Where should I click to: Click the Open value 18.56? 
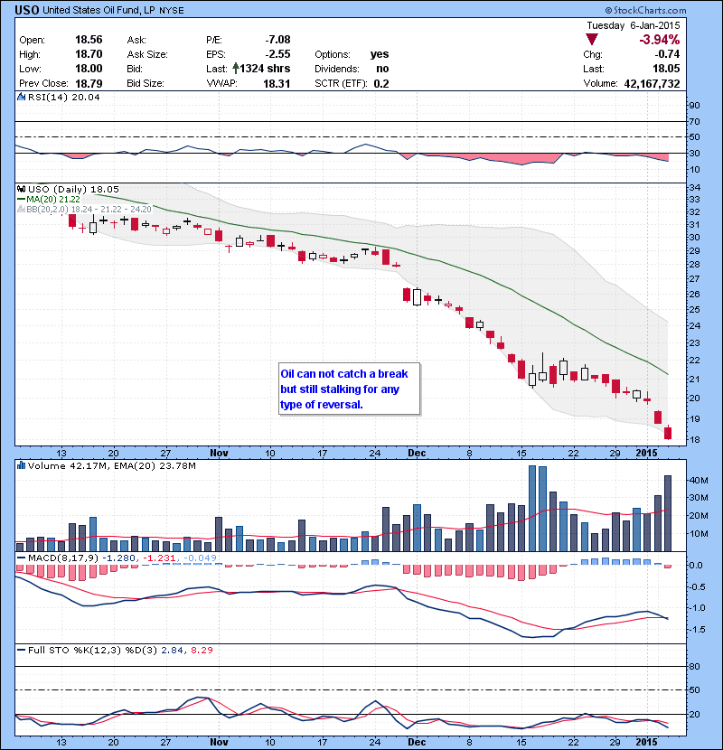pos(89,39)
